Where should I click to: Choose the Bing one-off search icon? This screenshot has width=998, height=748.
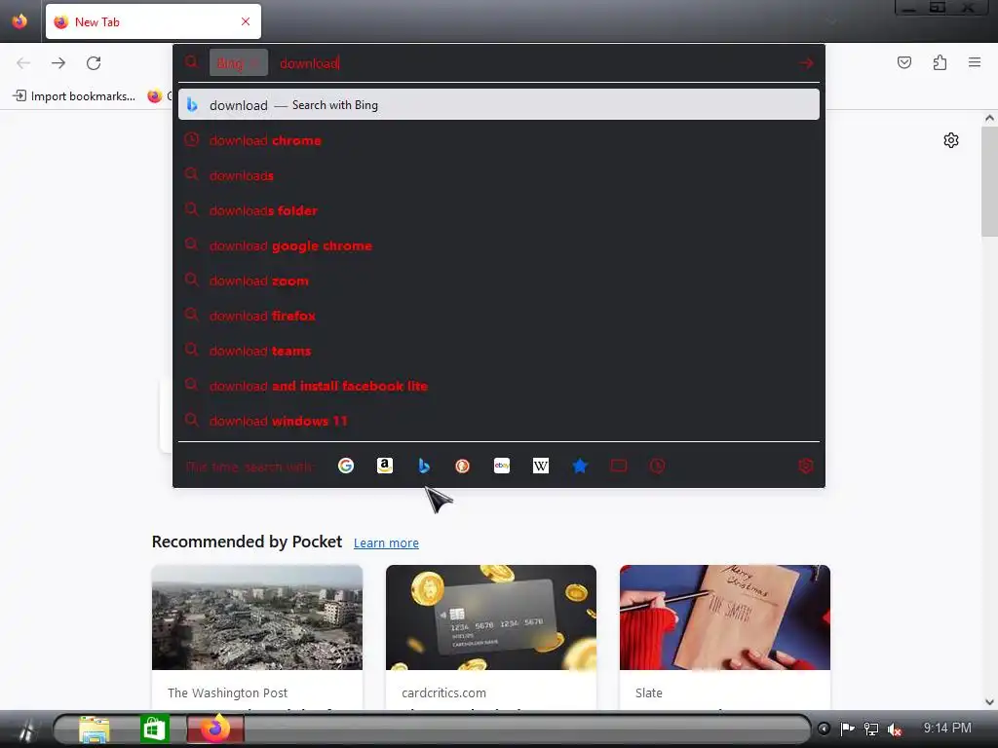[424, 467]
